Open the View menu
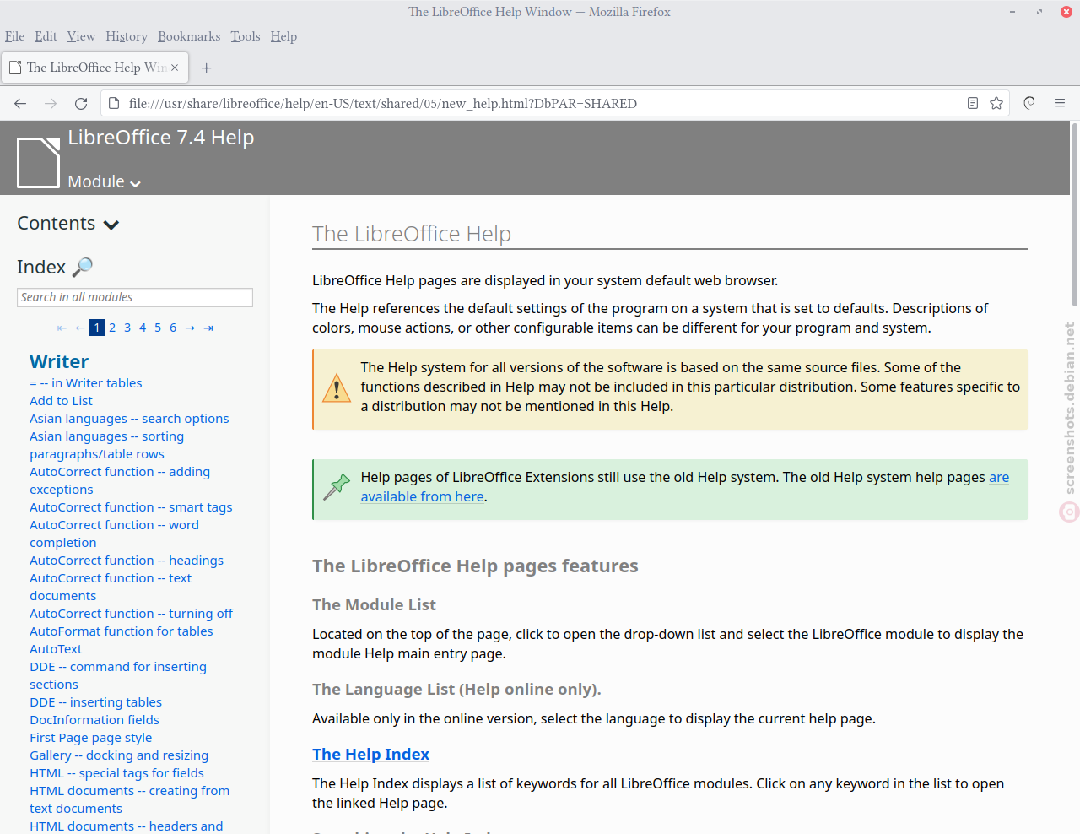Screen dimensions: 1080x834 81,36
